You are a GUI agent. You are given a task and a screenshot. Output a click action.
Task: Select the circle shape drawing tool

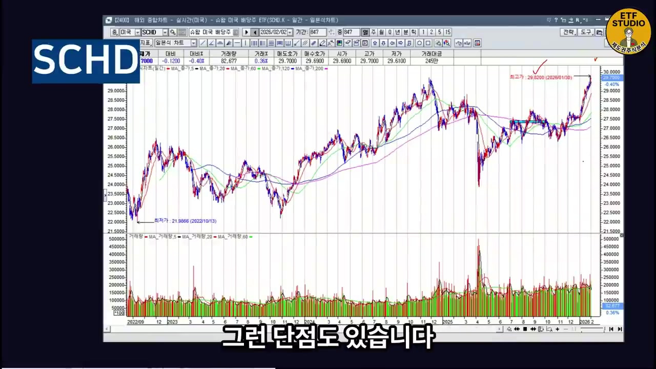click(x=419, y=43)
